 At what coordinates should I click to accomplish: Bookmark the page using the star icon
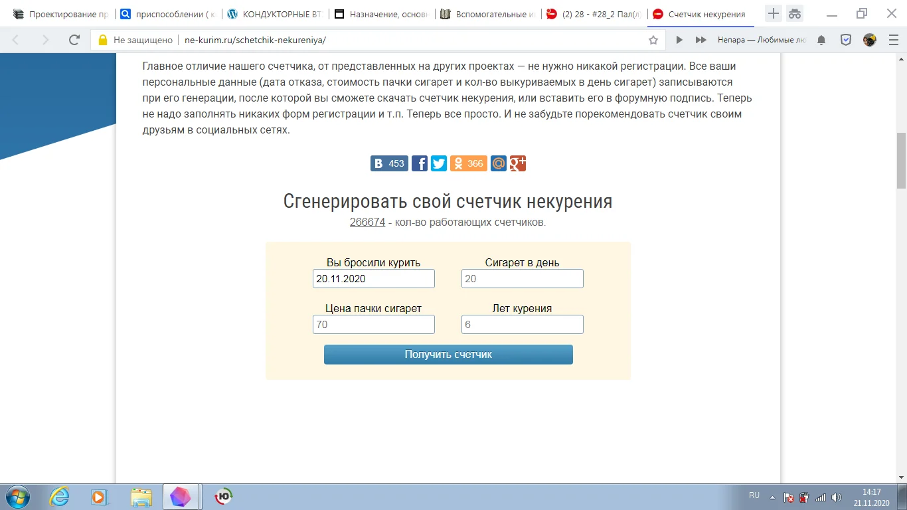[x=653, y=39]
